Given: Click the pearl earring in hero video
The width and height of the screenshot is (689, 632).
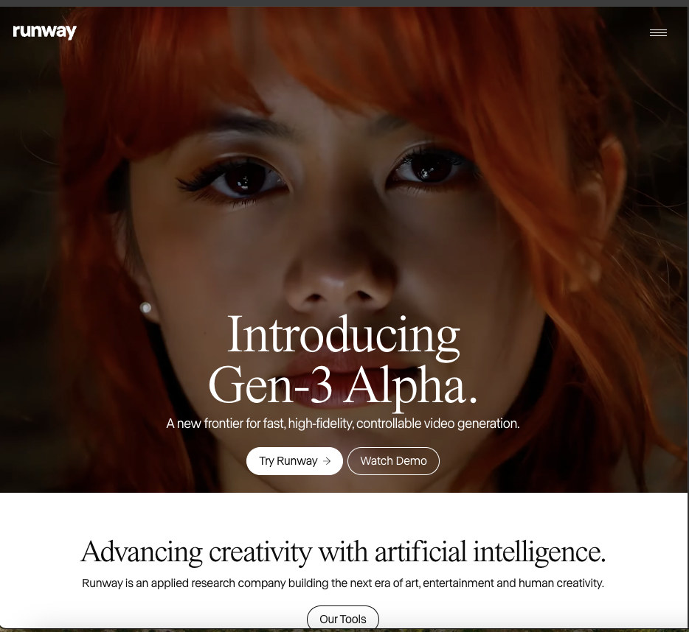Looking at the screenshot, I should point(145,307).
